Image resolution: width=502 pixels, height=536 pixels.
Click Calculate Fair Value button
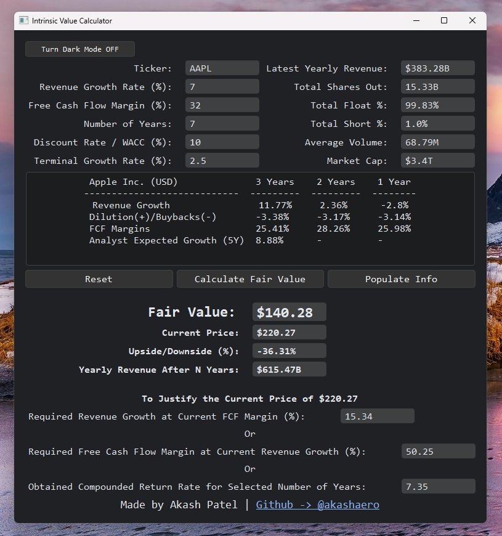pyautogui.click(x=250, y=279)
